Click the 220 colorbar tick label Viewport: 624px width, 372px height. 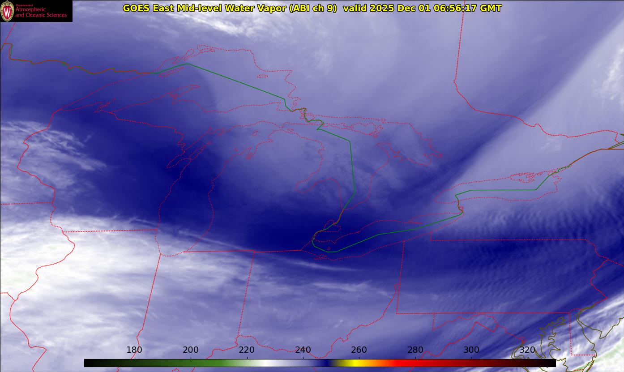tap(247, 350)
